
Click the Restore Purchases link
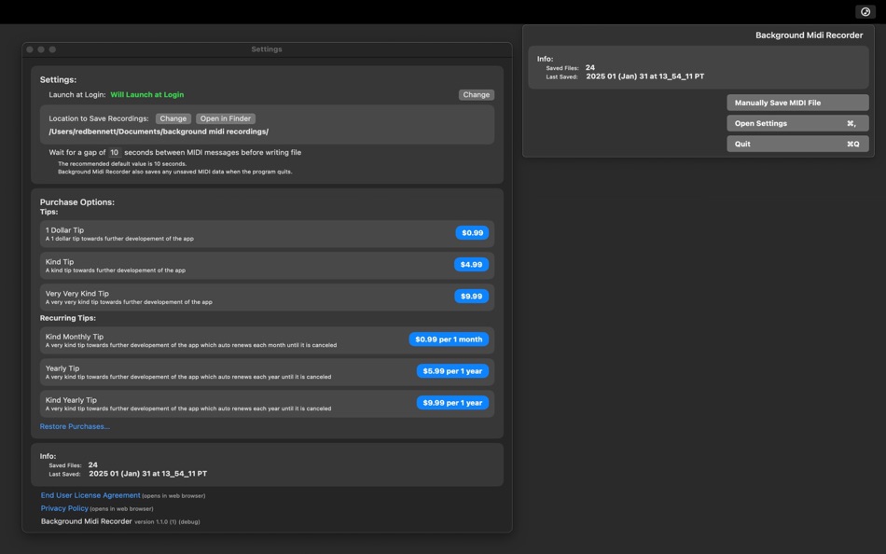tap(75, 427)
